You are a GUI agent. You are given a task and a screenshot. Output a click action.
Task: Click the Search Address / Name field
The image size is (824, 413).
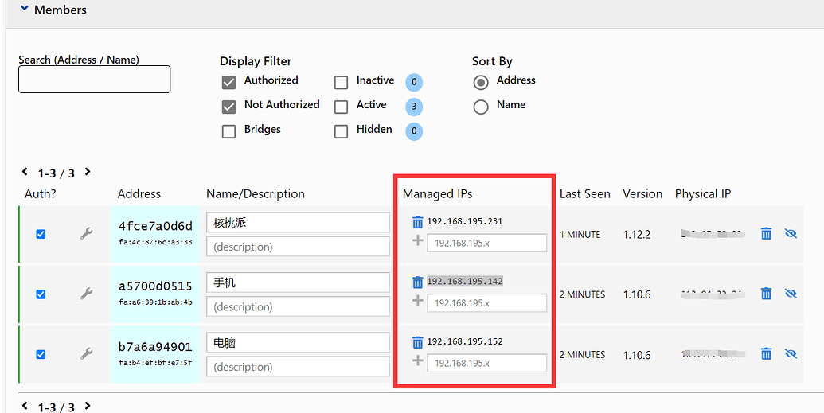(x=94, y=79)
